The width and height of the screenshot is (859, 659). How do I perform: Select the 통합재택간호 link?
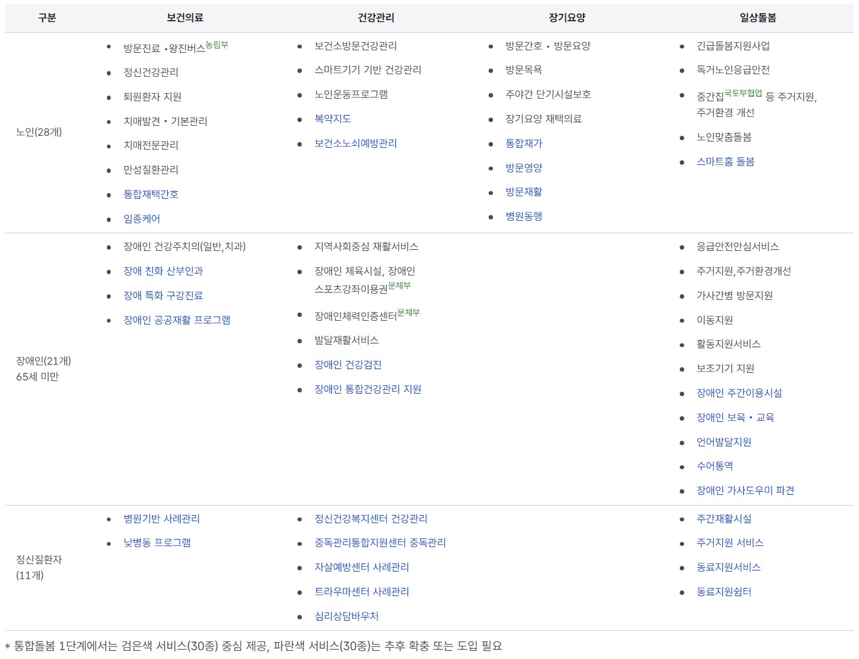point(151,194)
